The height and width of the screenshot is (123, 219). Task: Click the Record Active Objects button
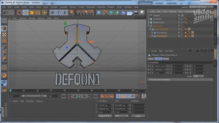[x=102, y=96]
